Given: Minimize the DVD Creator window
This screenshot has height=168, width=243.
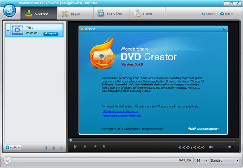Looking at the screenshot, I should pyautogui.click(x=227, y=3).
